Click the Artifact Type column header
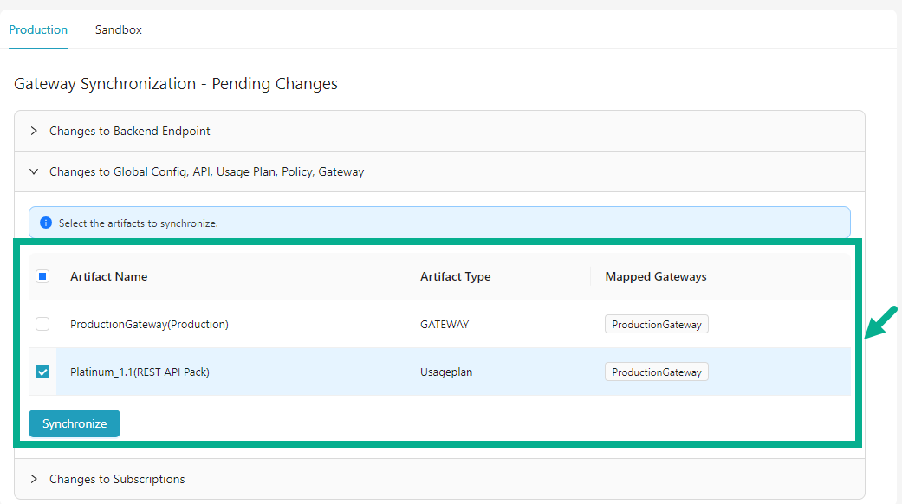Screen dimensions: 902x504 455,276
